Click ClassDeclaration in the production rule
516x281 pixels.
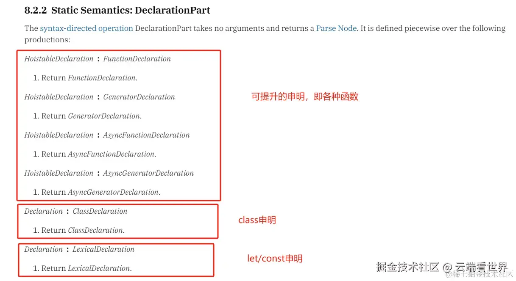100,211
